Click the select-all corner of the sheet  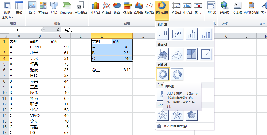coord(4,36)
